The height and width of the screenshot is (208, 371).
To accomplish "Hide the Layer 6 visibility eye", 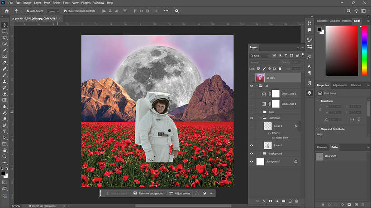I will coord(252,145).
